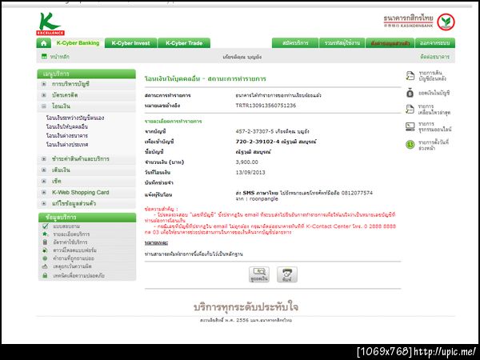480x360 pixels.
Task: Open the สมัครบริการ tab
Action: [295, 43]
